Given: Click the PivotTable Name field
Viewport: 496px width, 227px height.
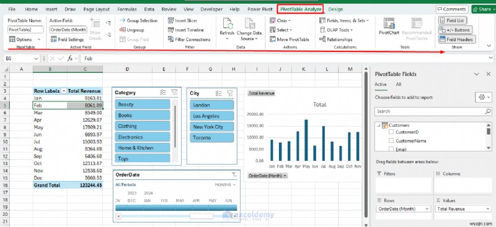Looking at the screenshot, I should coord(25,30).
